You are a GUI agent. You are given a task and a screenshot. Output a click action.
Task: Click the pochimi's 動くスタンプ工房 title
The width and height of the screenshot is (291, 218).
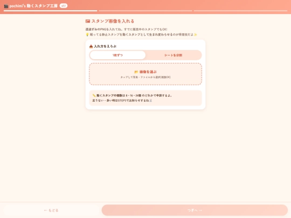point(33,6)
